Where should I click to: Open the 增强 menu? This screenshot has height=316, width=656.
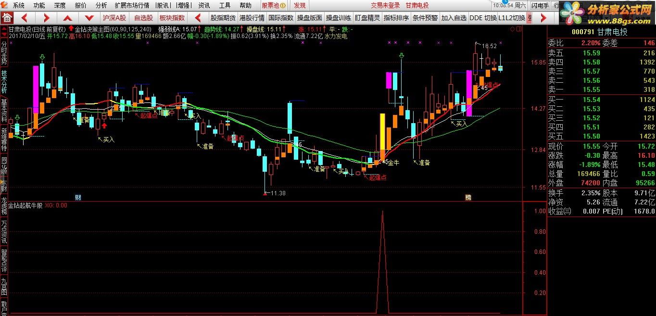[x=183, y=5]
